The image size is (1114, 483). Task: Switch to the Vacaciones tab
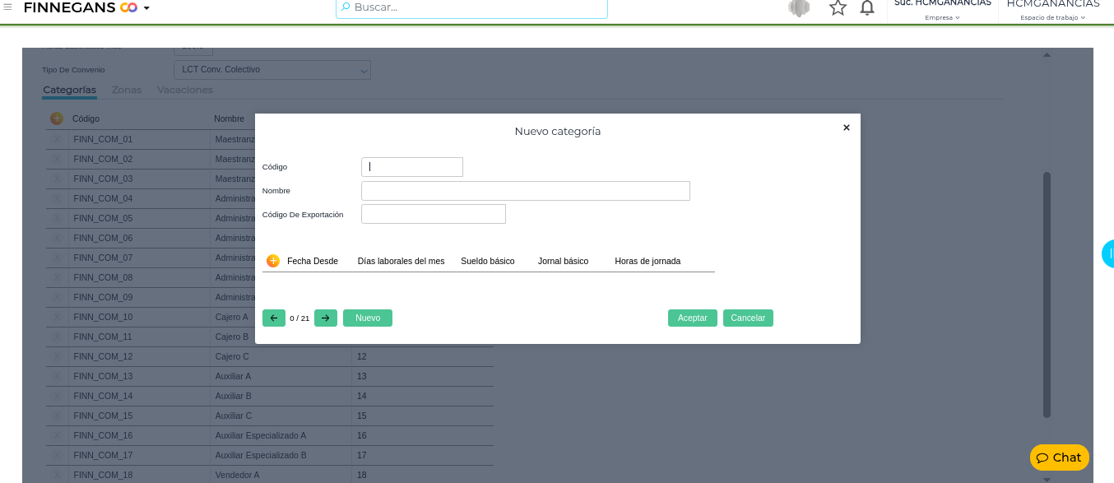(185, 90)
